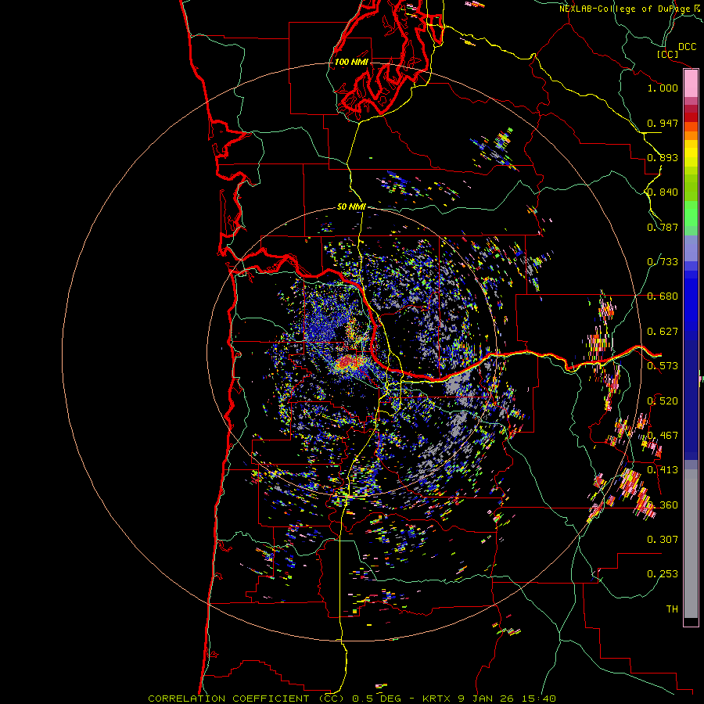The height and width of the screenshot is (704, 704).
Task: Click the 0.573 scale label
Action: point(663,366)
